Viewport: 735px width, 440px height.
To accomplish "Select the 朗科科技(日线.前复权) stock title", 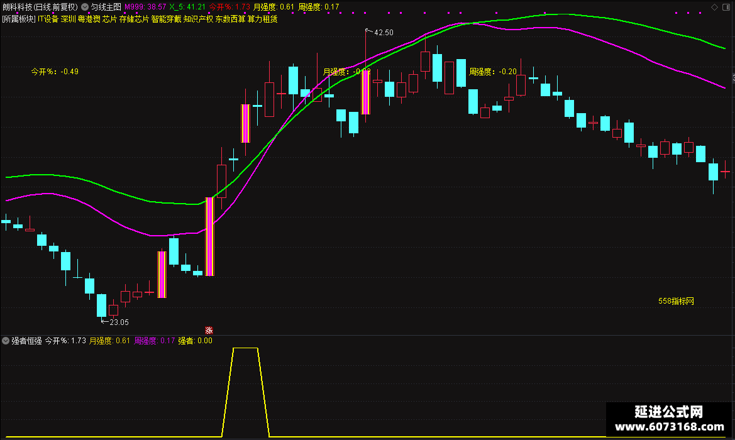I will pyautogui.click(x=40, y=7).
